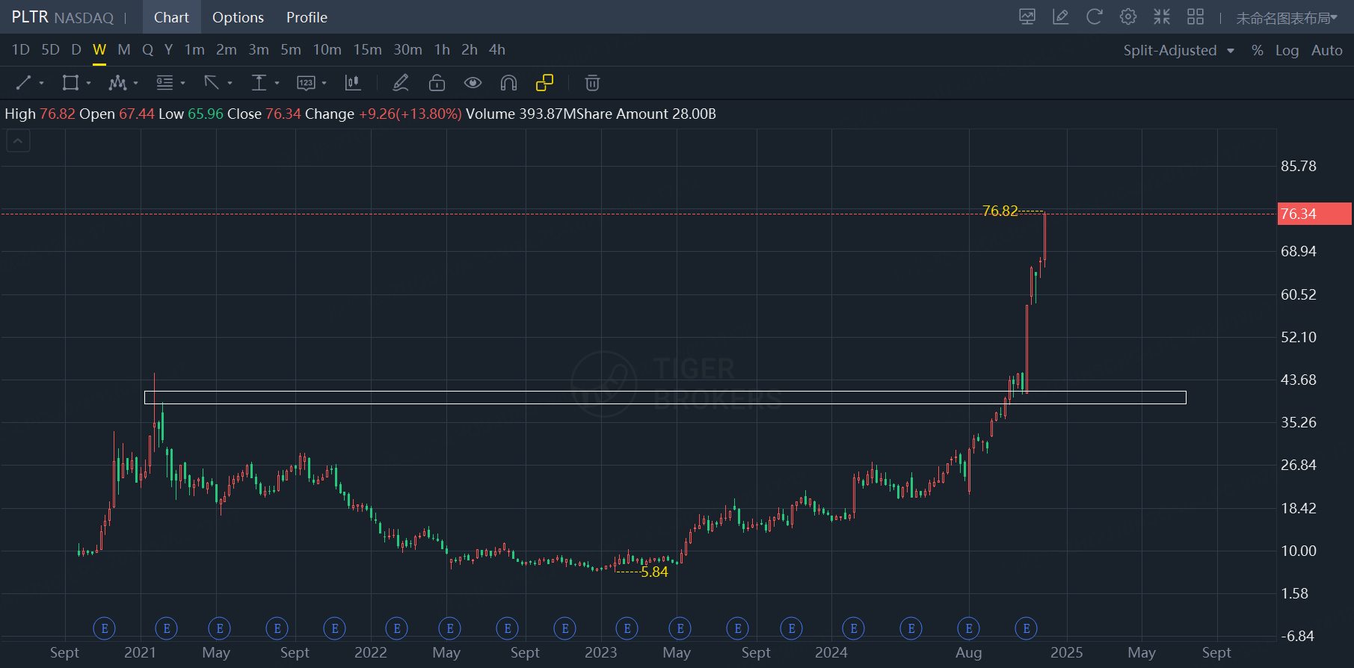Open chart settings gear icon
Screen dimensions: 1354x668
click(x=1128, y=16)
